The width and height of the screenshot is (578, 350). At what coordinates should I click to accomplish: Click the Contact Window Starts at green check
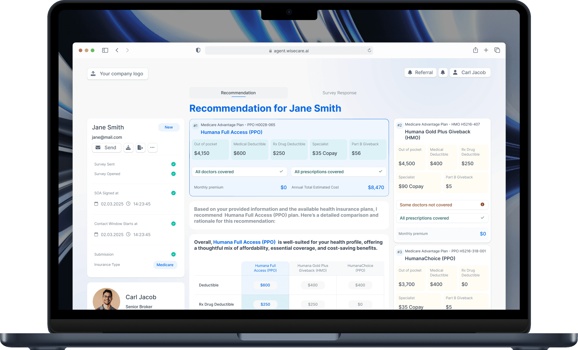tap(173, 224)
